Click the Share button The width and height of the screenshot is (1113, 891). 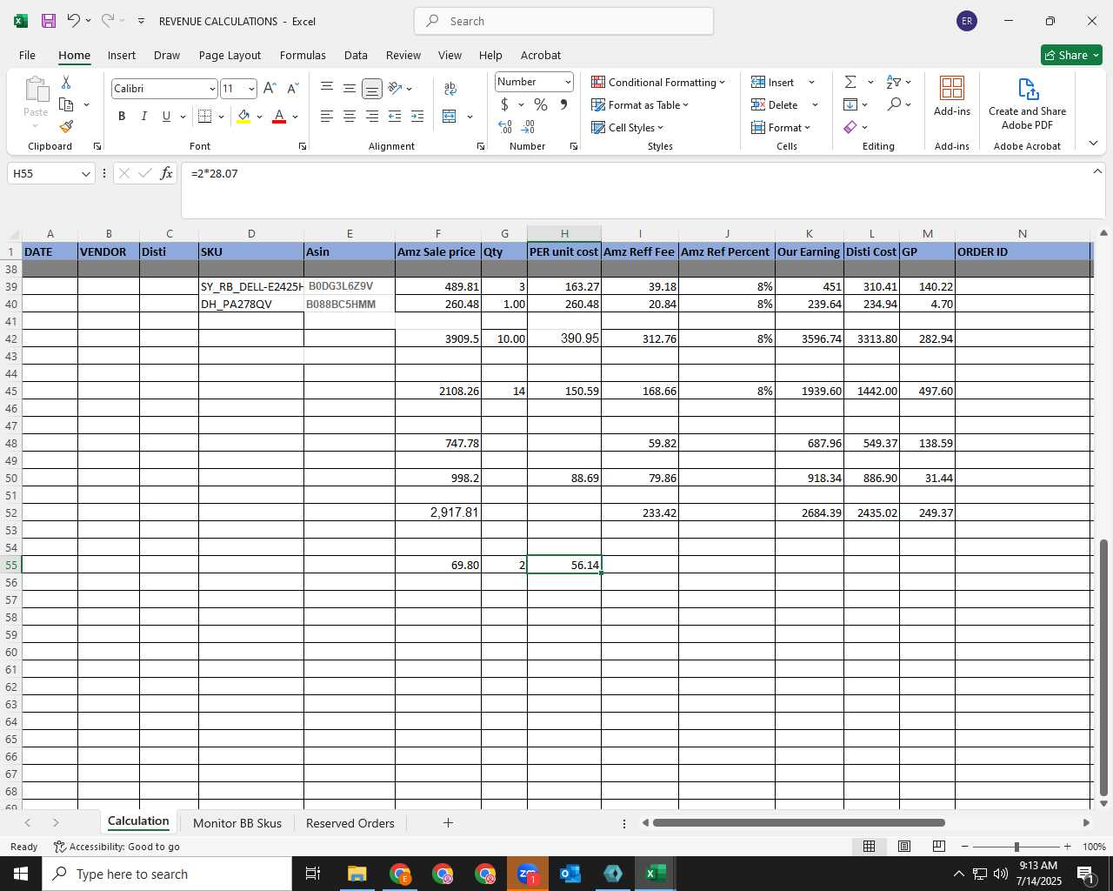click(1071, 55)
